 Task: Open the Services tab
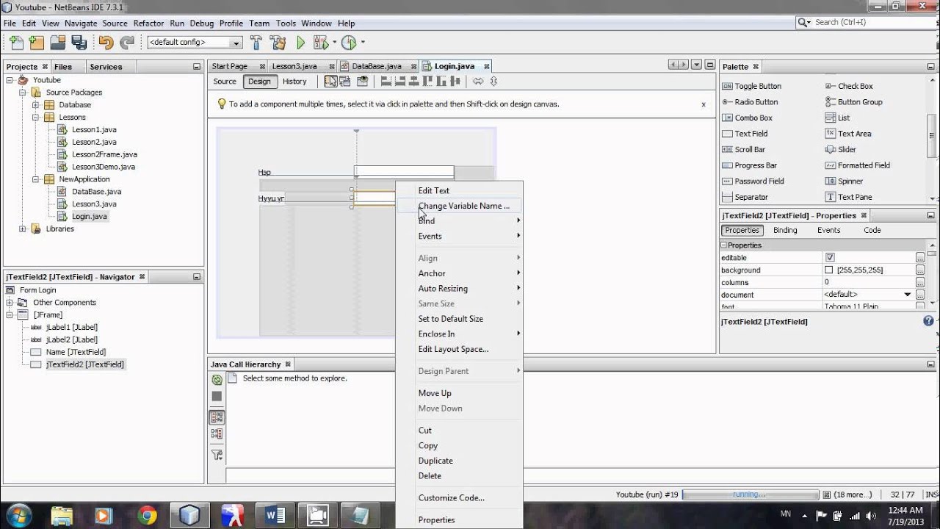tap(106, 67)
